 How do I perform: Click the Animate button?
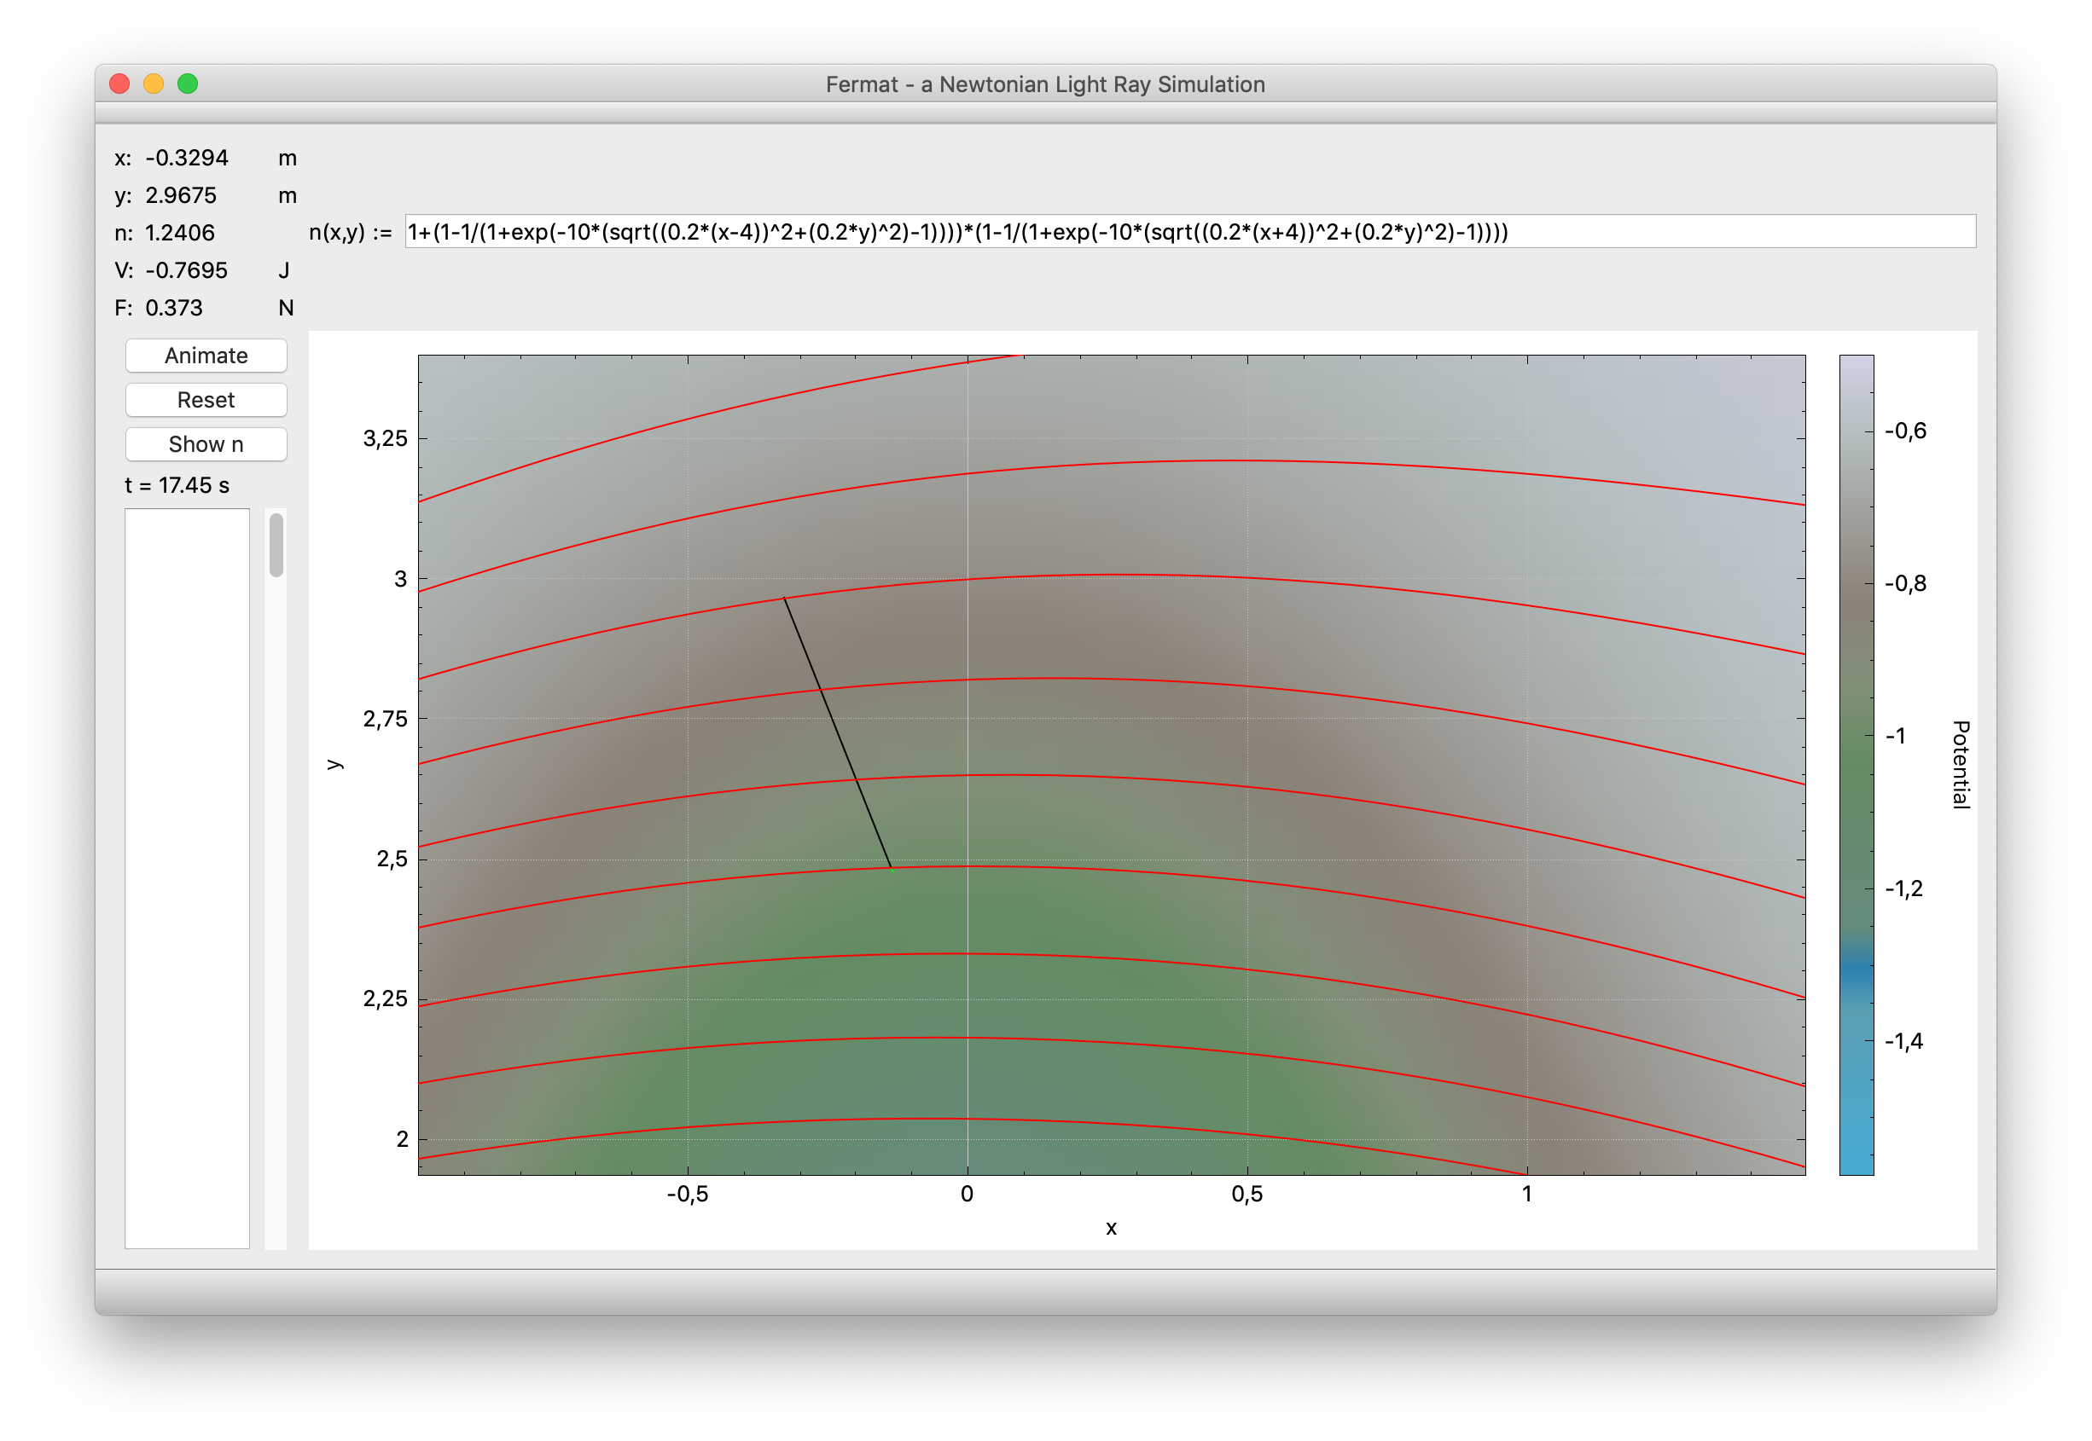[x=206, y=356]
